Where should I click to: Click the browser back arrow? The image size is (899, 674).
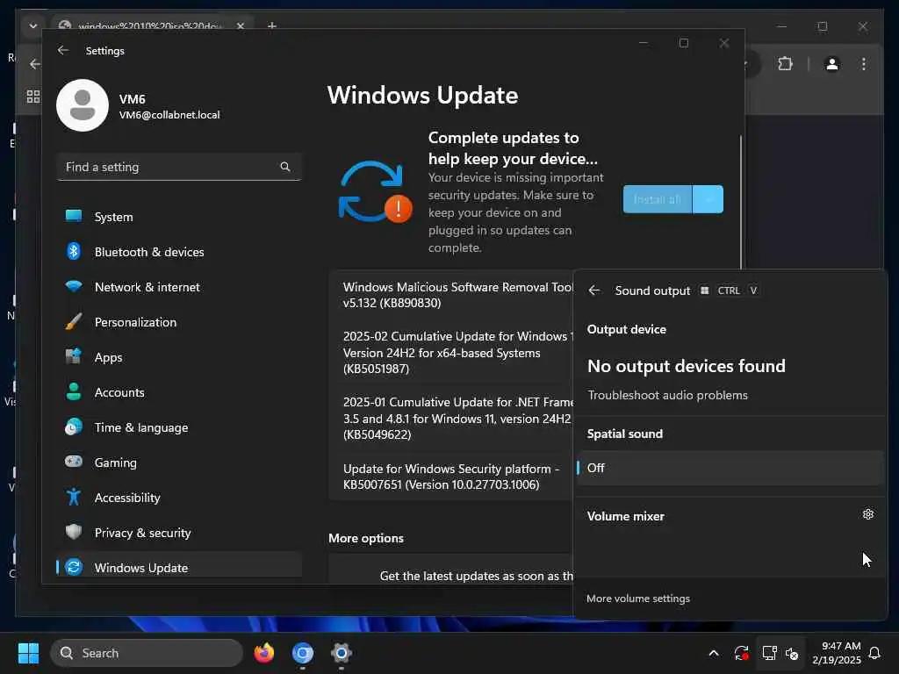[x=35, y=63]
